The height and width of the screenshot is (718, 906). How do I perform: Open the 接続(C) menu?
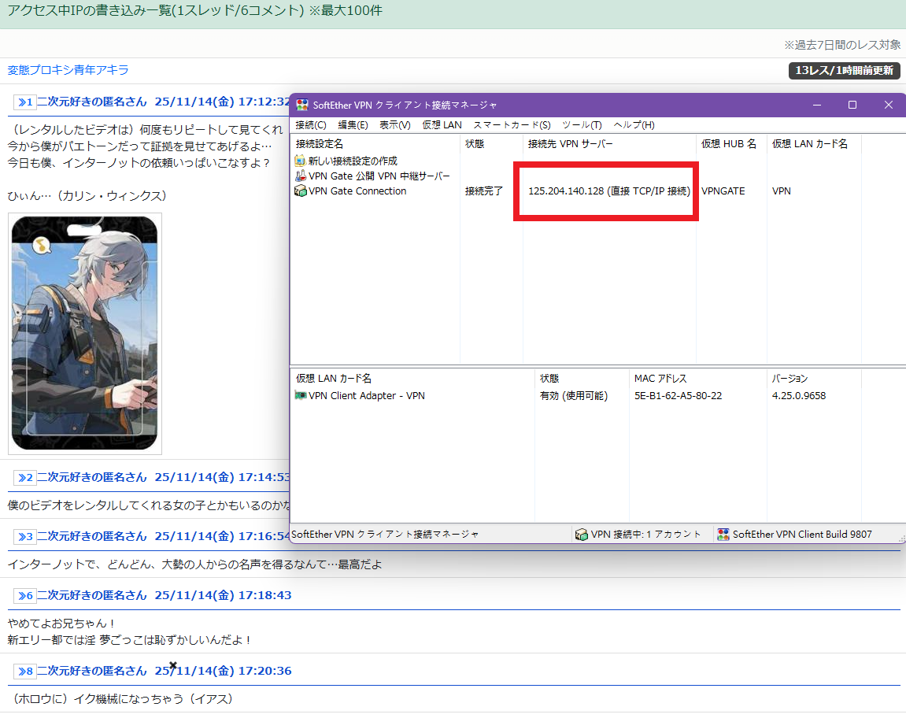click(x=311, y=125)
